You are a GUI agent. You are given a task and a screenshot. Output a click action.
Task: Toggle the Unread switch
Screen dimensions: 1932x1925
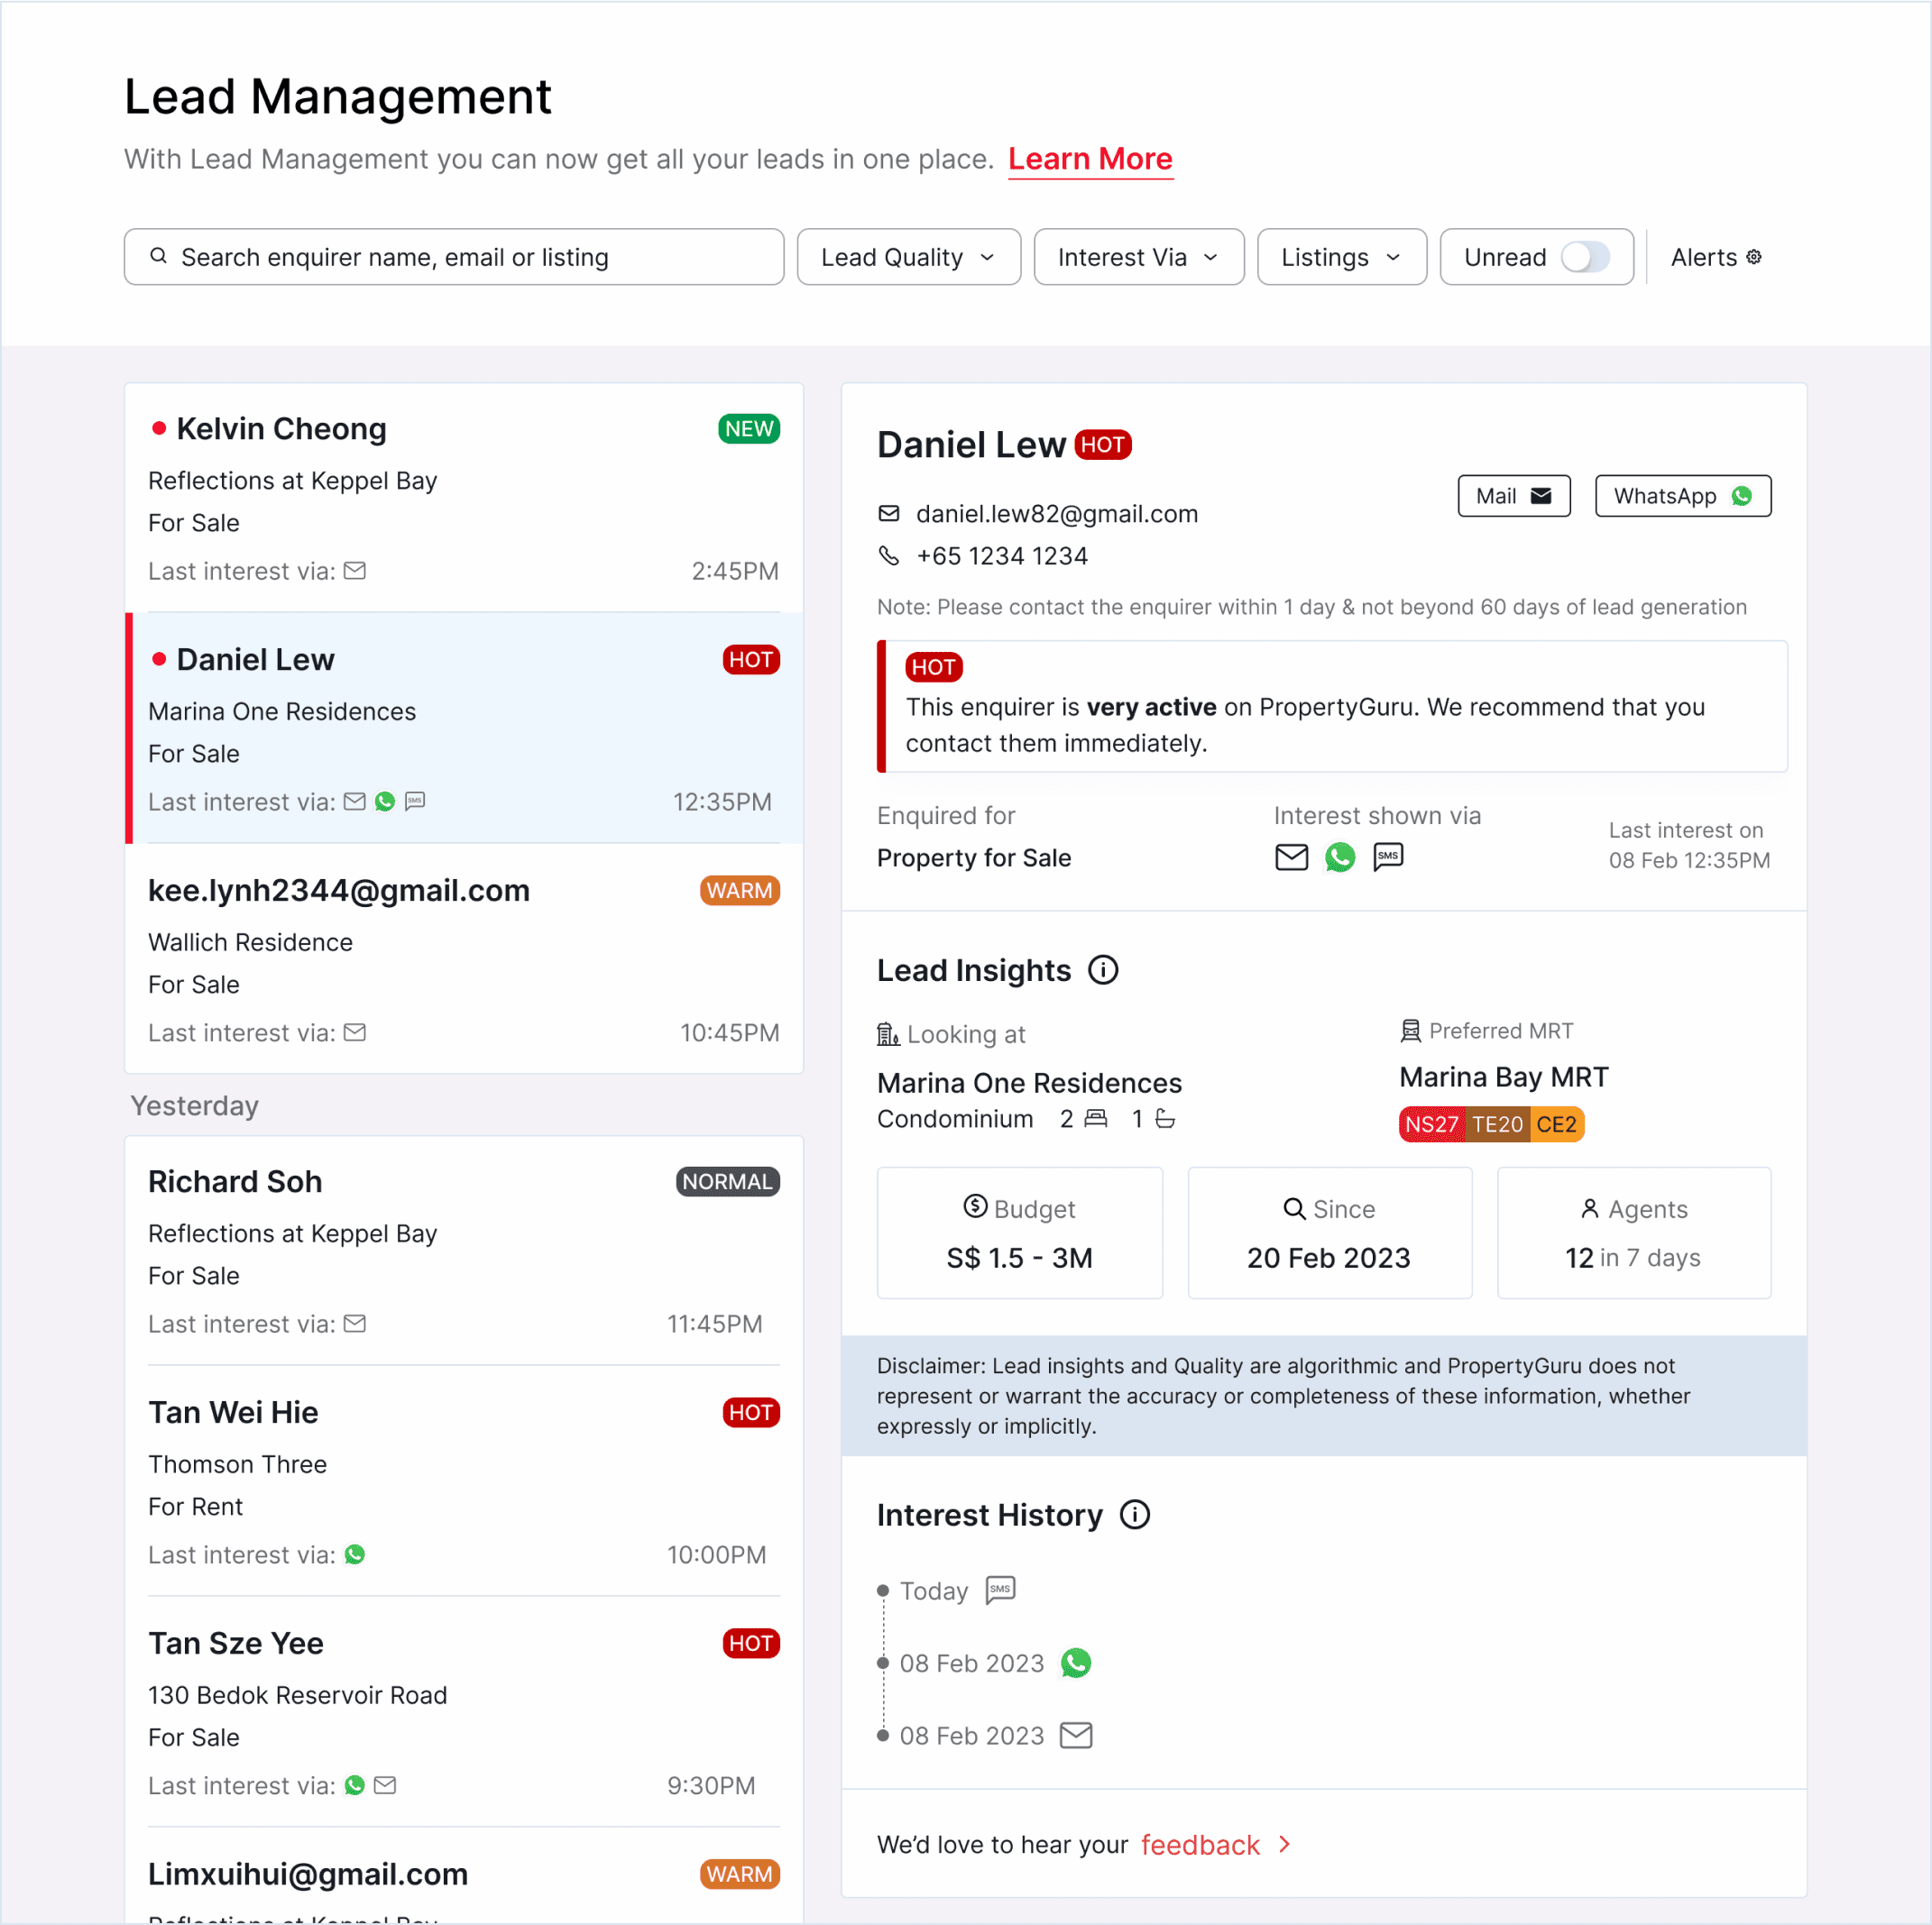click(1585, 257)
